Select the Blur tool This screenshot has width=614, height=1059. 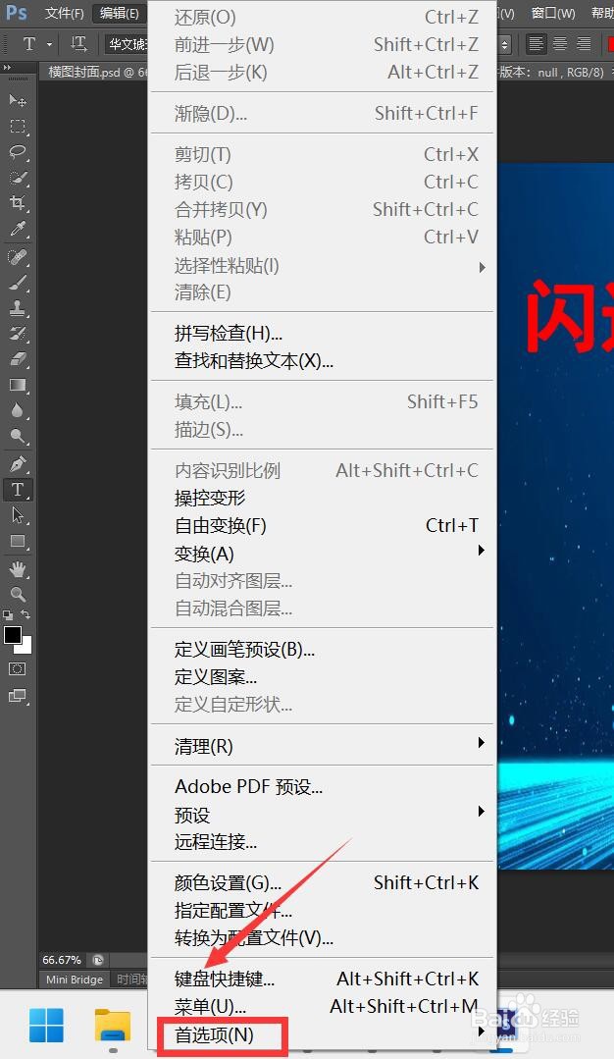click(x=18, y=410)
